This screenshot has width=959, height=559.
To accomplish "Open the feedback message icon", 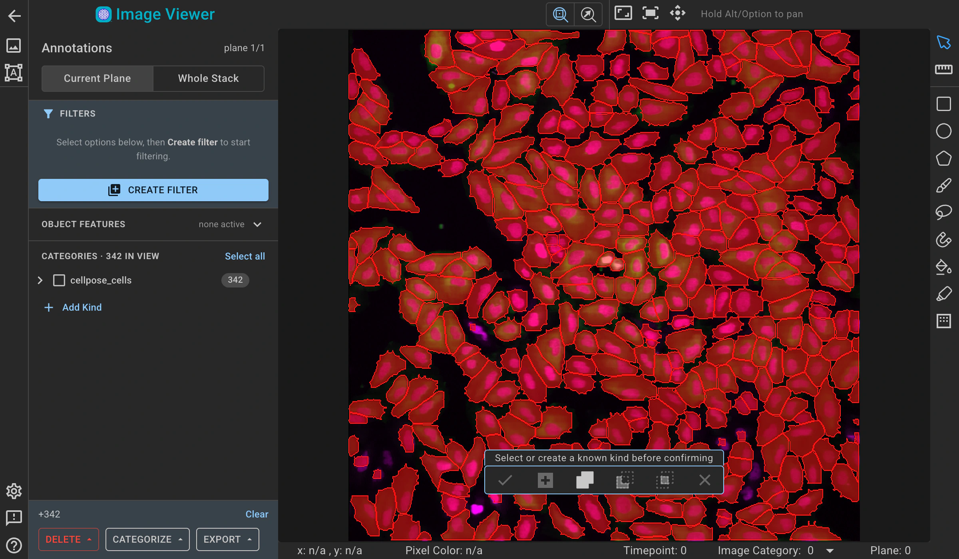I will click(x=14, y=518).
